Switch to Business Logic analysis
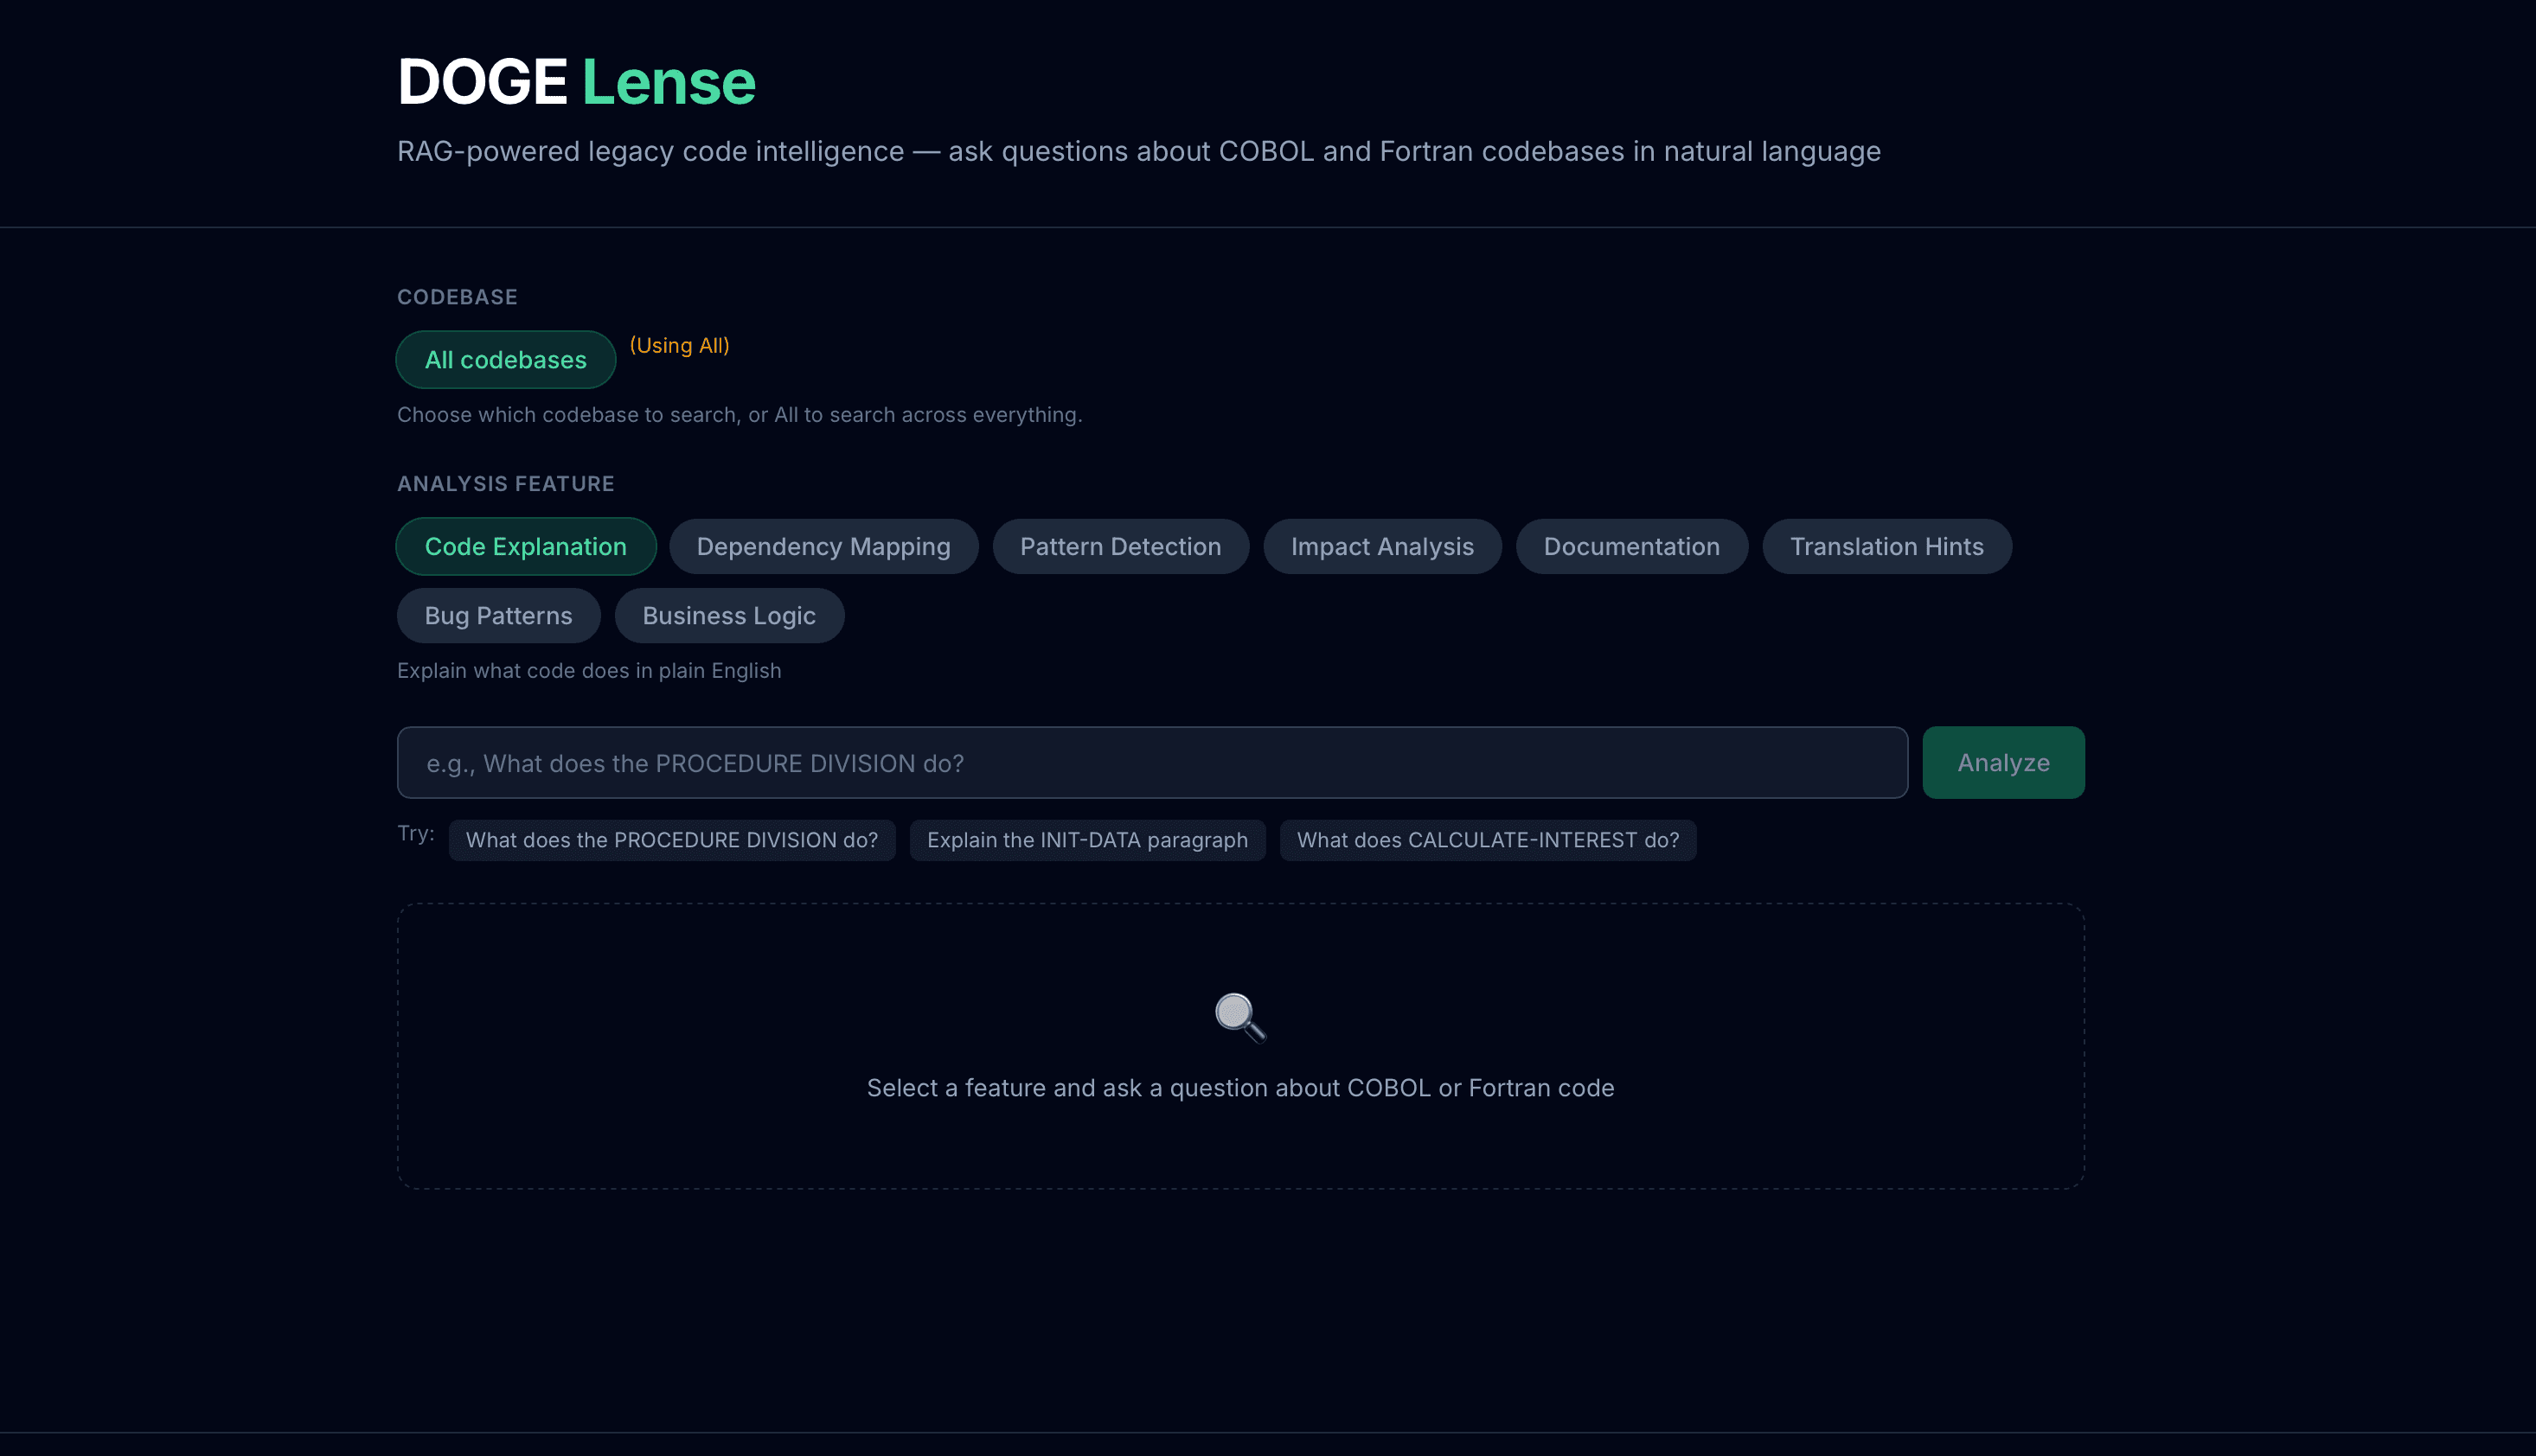Image resolution: width=2536 pixels, height=1456 pixels. 728,615
